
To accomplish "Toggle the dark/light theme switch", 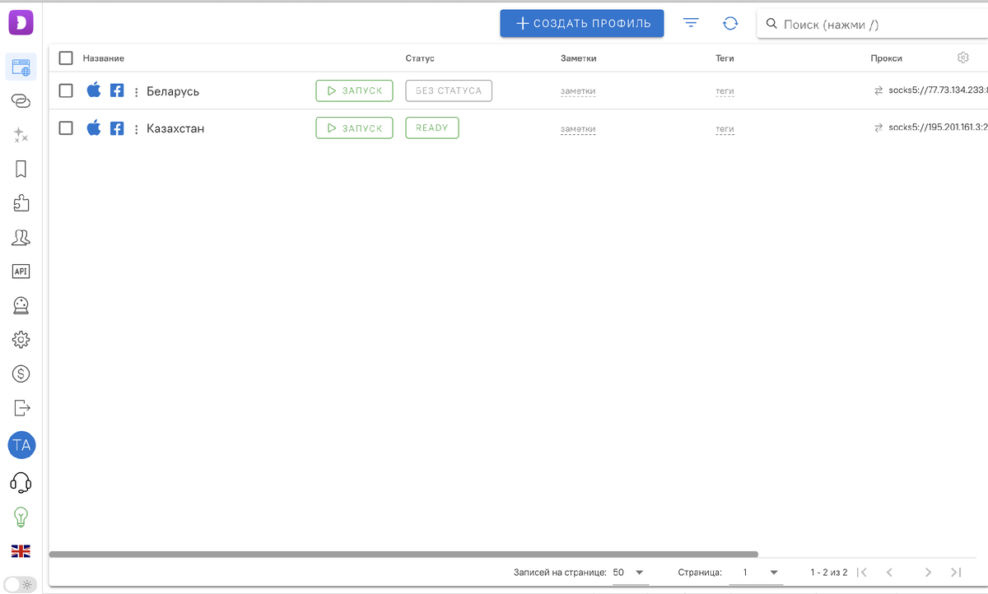I will pyautogui.click(x=20, y=584).
